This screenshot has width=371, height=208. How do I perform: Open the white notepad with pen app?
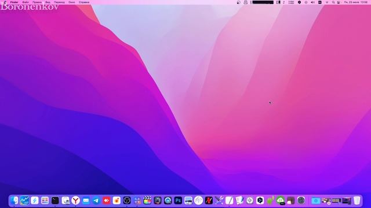(230, 200)
